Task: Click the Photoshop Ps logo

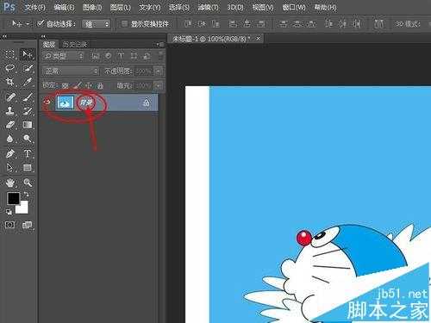Action: (x=9, y=7)
